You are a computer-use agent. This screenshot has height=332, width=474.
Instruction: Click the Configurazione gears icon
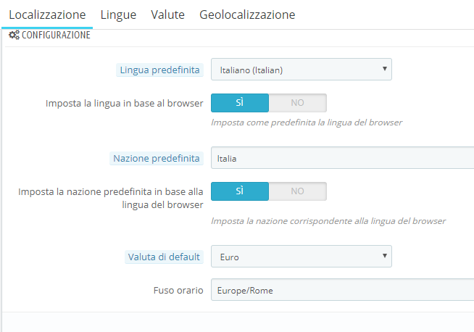click(14, 35)
